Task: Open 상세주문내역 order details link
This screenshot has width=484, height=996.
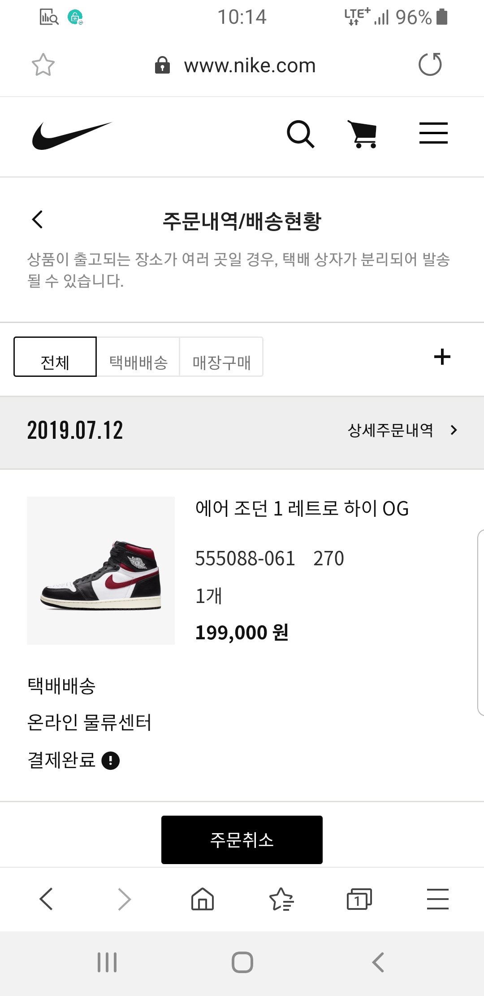Action: tap(402, 430)
